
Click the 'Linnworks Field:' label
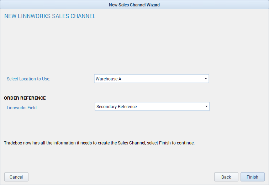click(x=22, y=108)
